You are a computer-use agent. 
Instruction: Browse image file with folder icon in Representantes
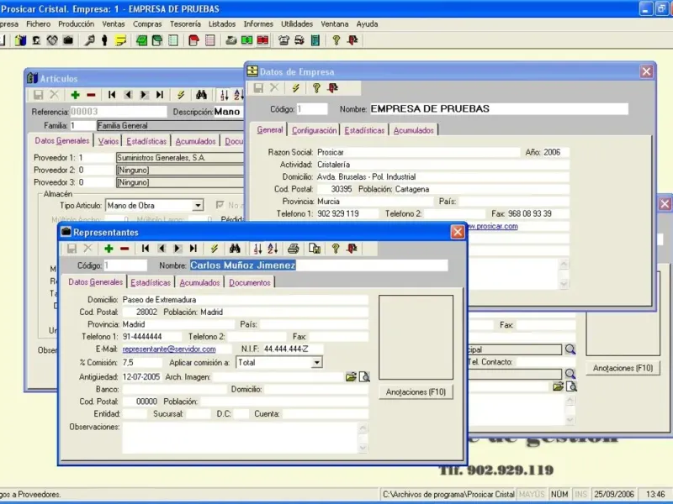click(x=351, y=377)
